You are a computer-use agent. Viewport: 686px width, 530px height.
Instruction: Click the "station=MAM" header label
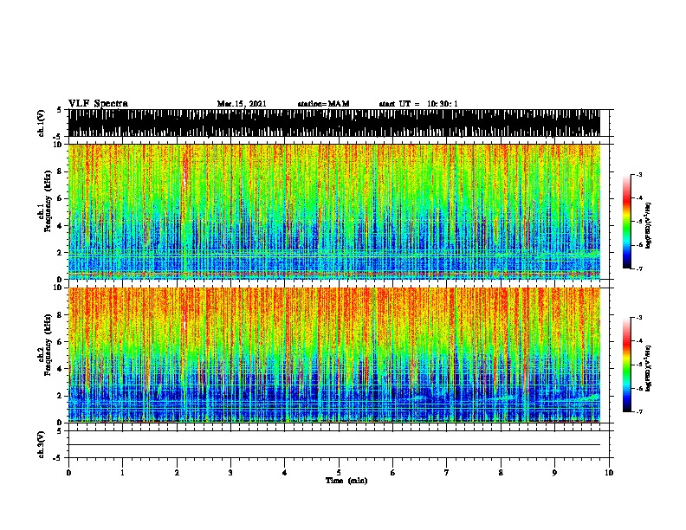(x=323, y=104)
